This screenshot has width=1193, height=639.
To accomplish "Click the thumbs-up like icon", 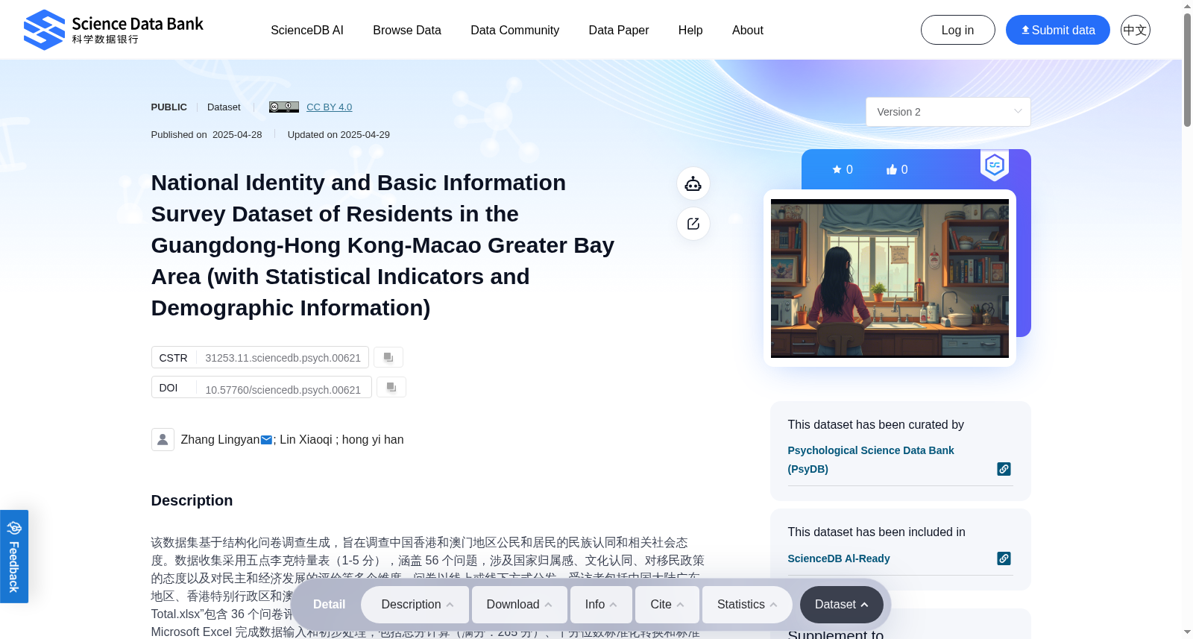I will tap(891, 169).
